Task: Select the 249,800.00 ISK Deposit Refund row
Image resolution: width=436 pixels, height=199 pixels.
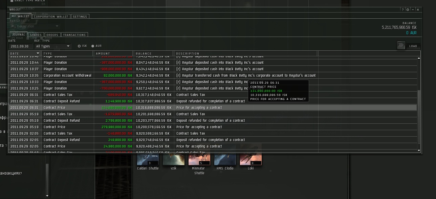Action: tap(213, 140)
